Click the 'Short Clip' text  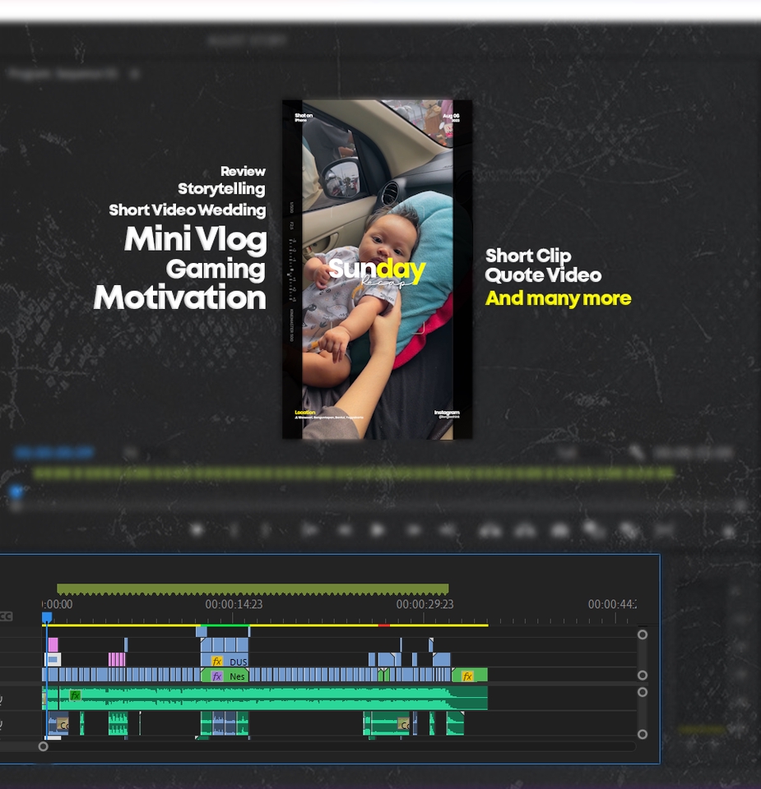point(528,256)
